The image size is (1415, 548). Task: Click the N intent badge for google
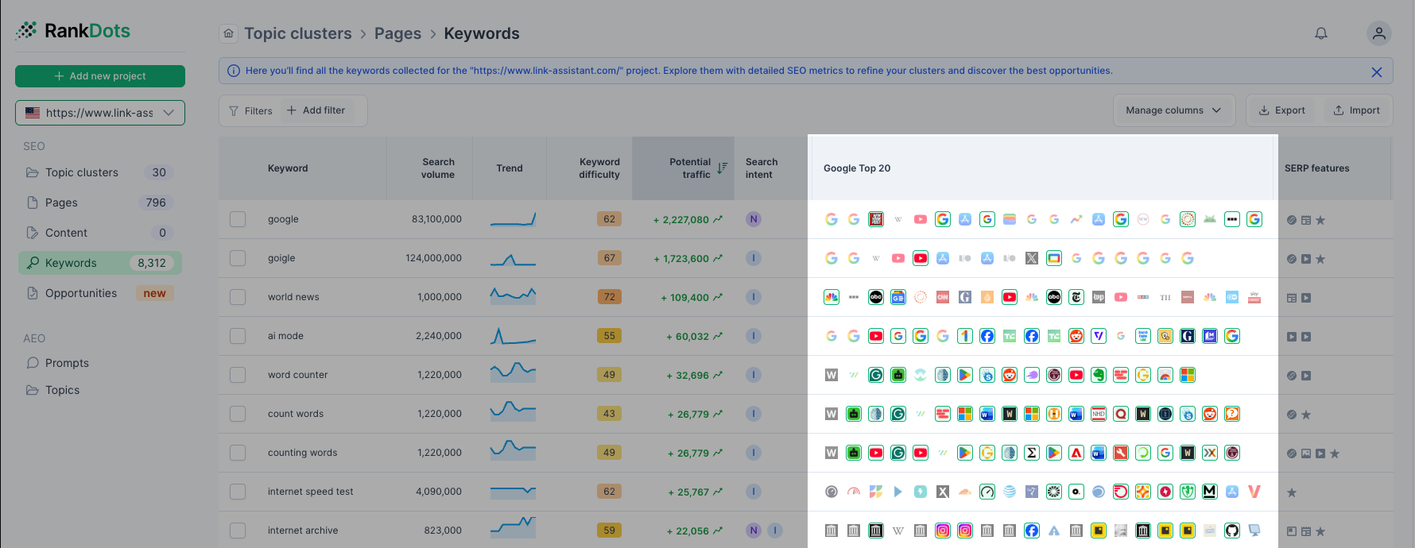tap(754, 219)
